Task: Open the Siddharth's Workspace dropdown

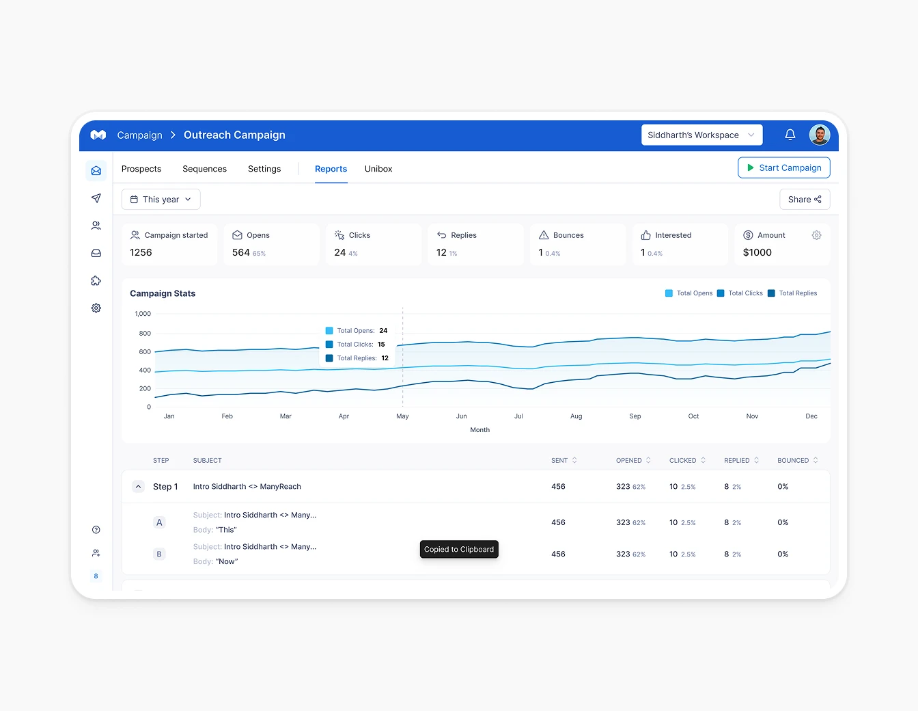Action: (701, 135)
